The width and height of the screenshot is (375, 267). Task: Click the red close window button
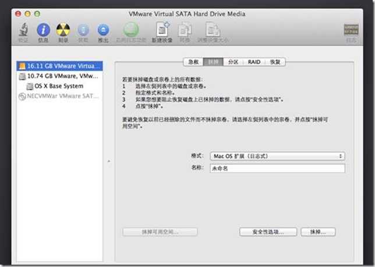point(18,13)
